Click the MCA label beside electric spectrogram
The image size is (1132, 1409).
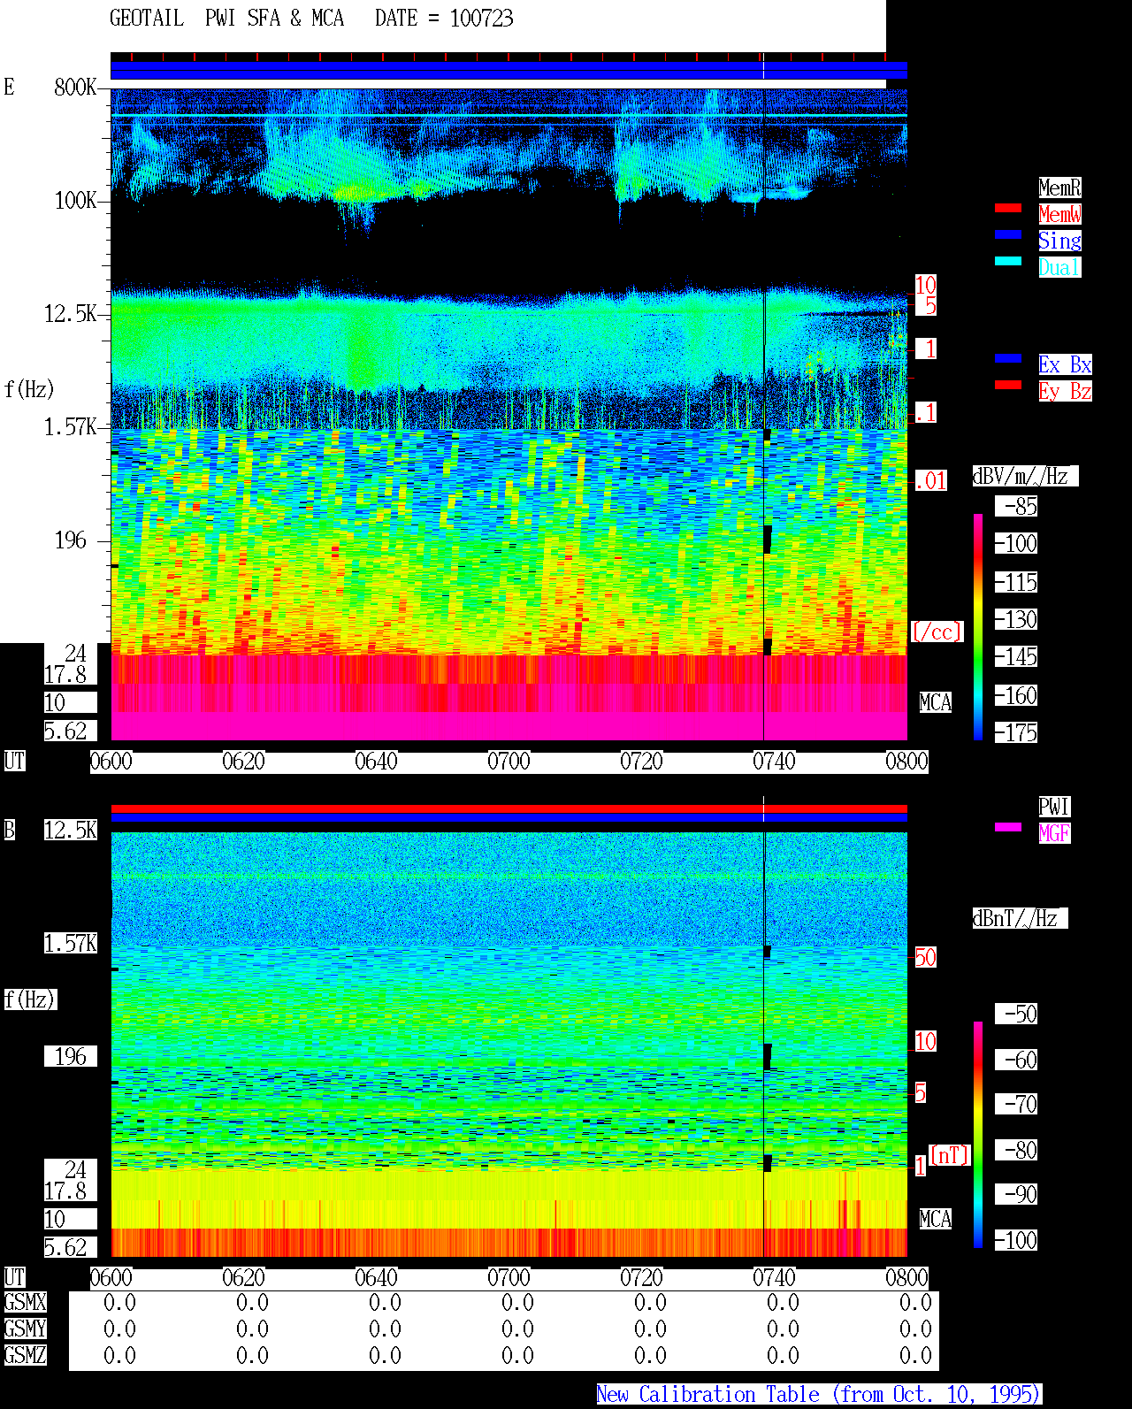point(936,703)
